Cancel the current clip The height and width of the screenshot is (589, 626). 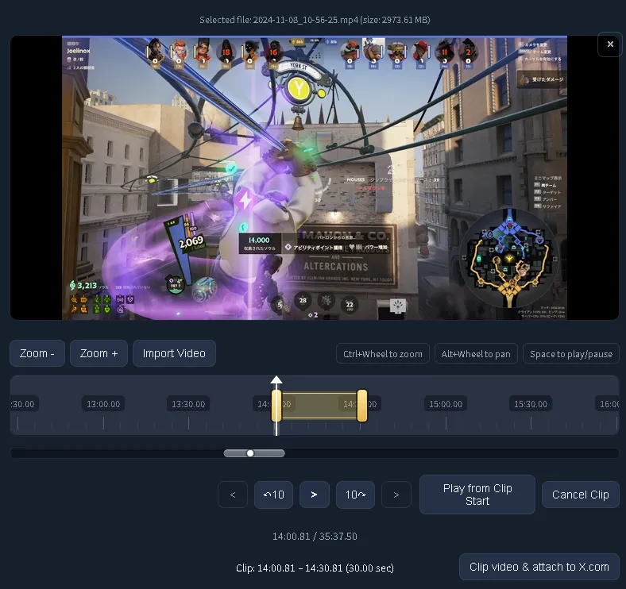(x=580, y=495)
